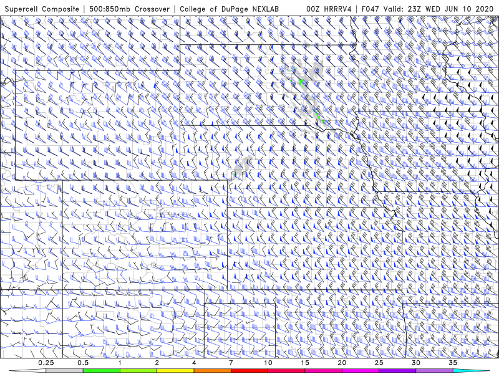
Task: Click the 0.25 legend value
Action: 46,363
